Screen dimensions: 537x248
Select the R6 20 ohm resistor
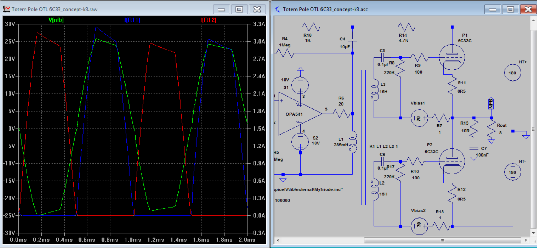341,114
